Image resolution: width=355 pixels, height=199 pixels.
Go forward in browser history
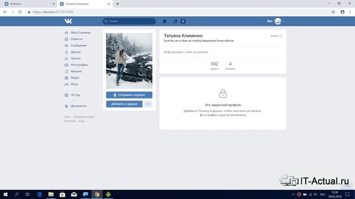(x=12, y=12)
